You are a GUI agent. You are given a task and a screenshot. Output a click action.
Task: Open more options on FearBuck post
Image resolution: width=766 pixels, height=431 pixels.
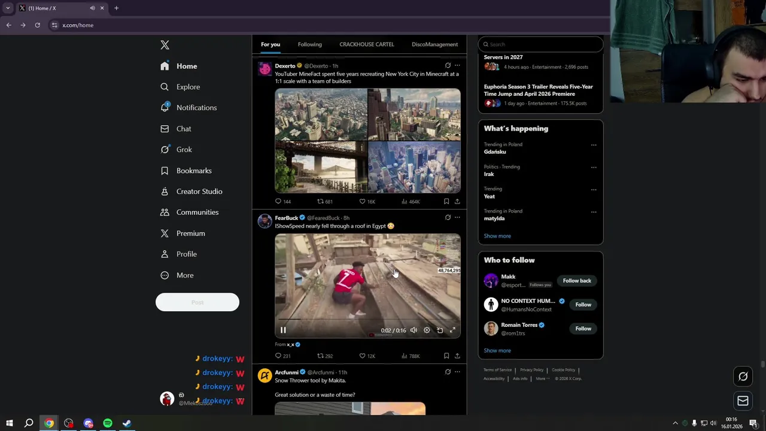[x=457, y=217]
